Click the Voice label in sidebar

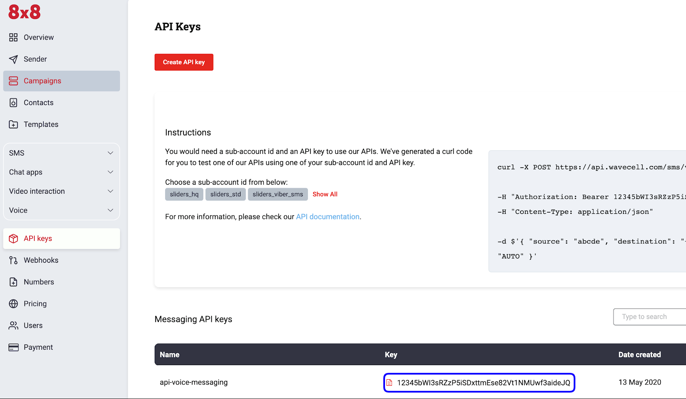tap(18, 210)
